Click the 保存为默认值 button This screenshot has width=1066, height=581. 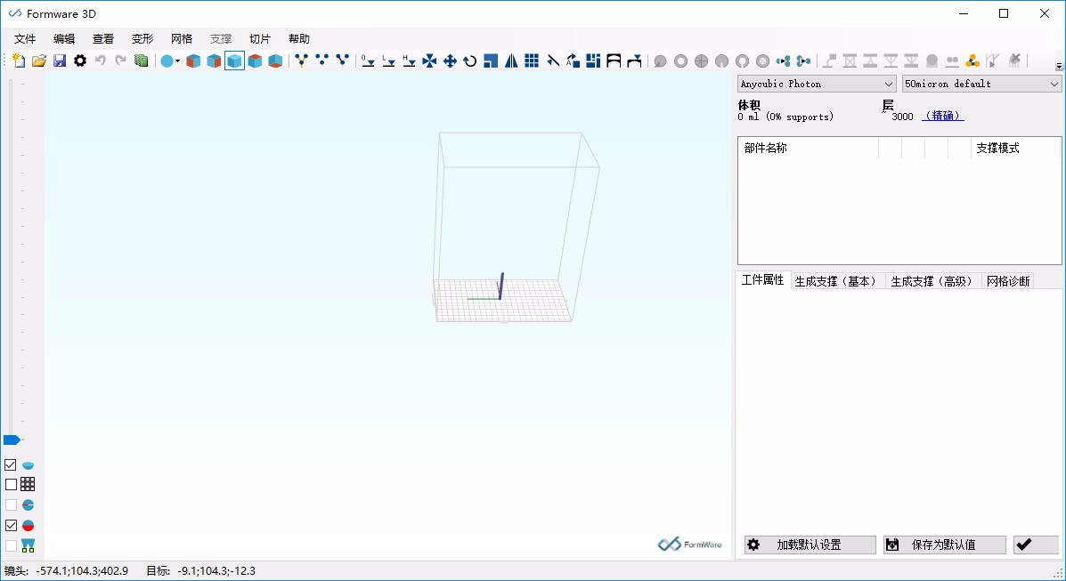coord(944,545)
